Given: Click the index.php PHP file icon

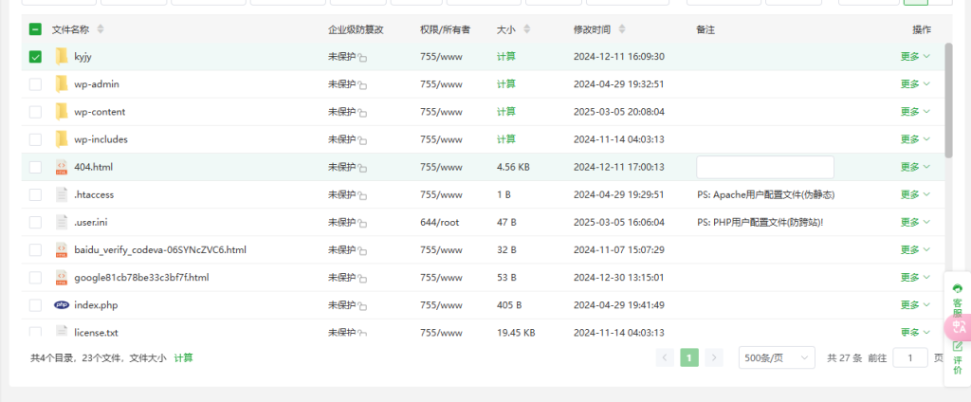Looking at the screenshot, I should pyautogui.click(x=62, y=305).
